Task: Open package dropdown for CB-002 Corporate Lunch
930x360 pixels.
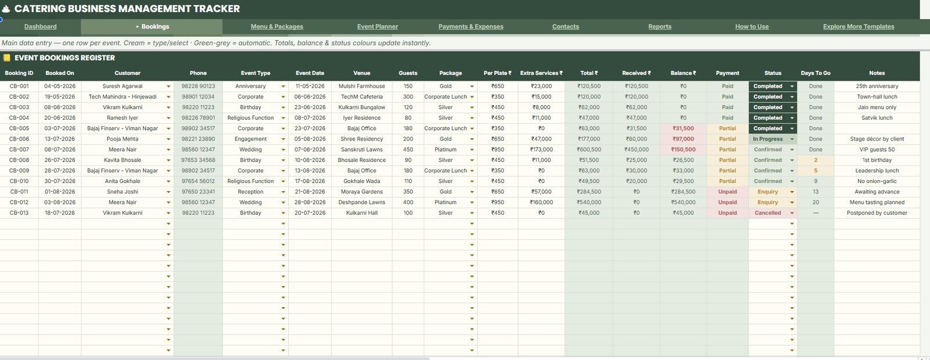Action: click(x=472, y=97)
